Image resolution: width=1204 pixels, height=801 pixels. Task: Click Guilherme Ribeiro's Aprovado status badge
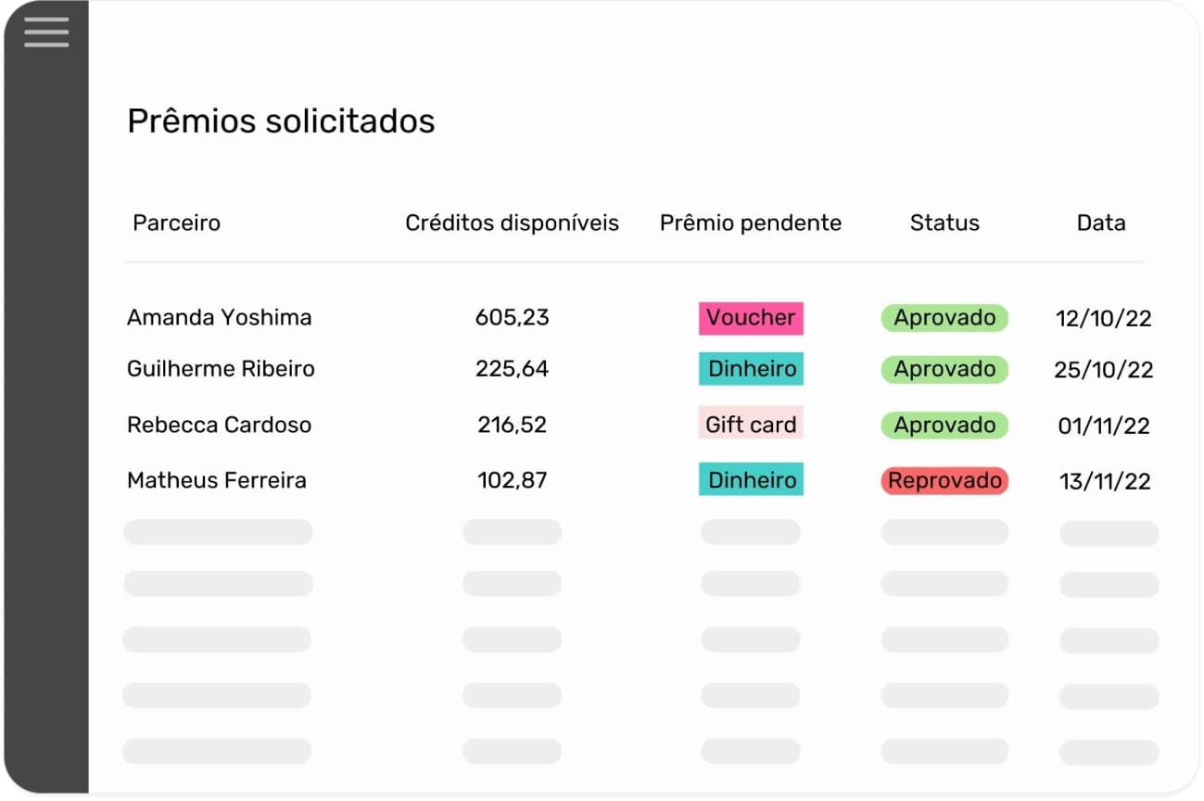point(944,369)
